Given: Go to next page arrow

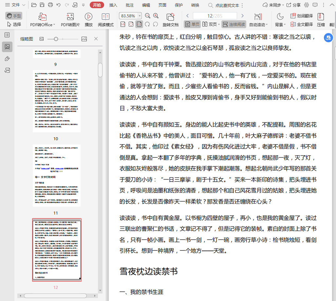Looking at the screenshot, I should [x=242, y=16].
